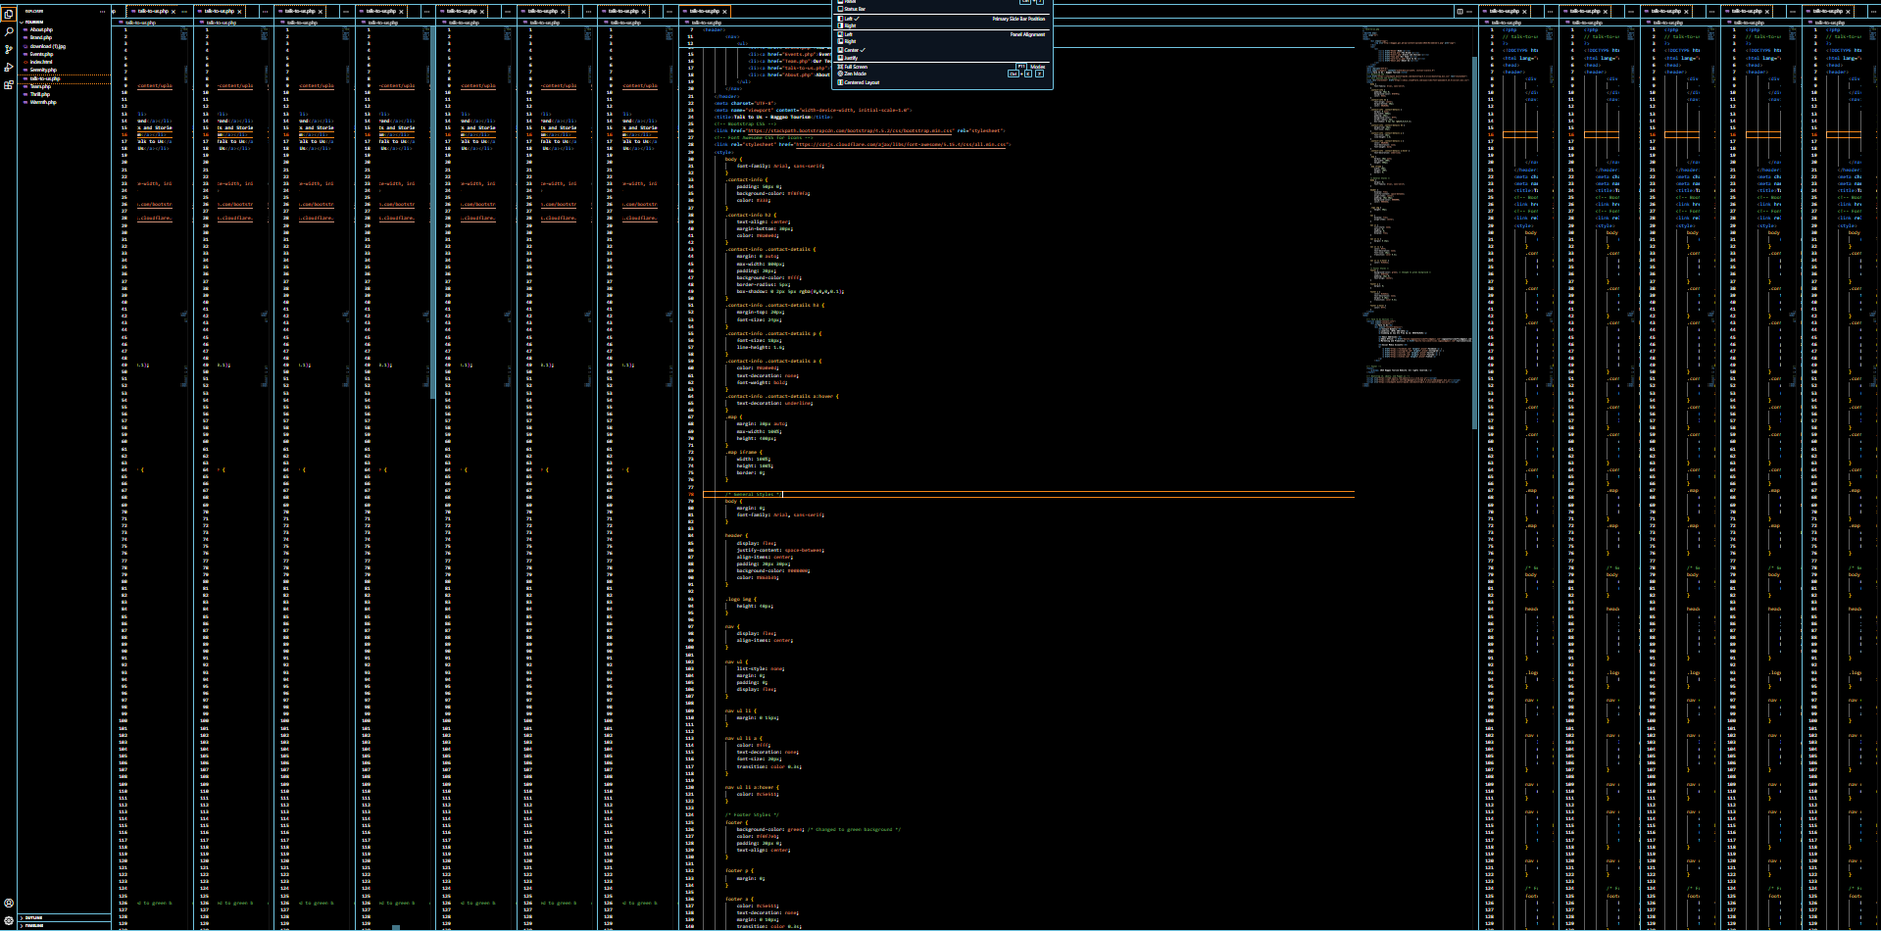Open the Manage gear icon
Image resolution: width=1881 pixels, height=931 pixels.
tap(9, 921)
